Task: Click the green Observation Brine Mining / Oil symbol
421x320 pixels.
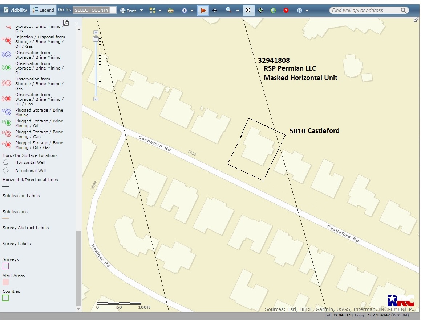Action: (x=7, y=68)
